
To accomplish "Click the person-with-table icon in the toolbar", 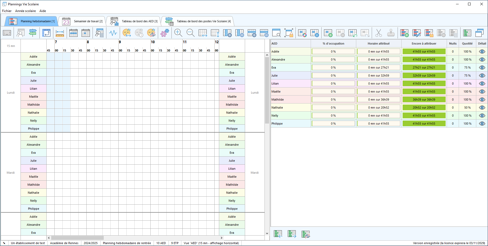I will 21,33.
